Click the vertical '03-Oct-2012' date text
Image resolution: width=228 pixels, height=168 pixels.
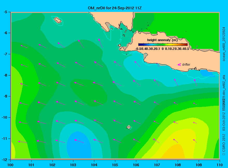coord(224,121)
